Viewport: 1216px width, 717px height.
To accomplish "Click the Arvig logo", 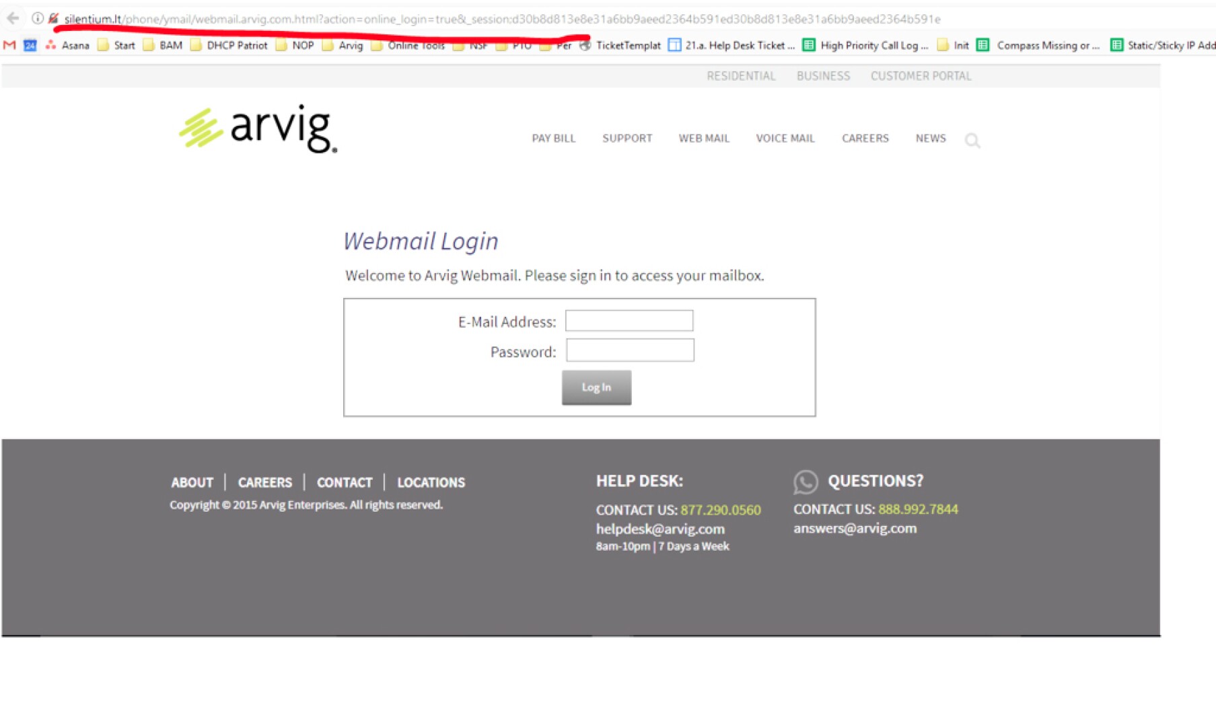I will tap(258, 128).
